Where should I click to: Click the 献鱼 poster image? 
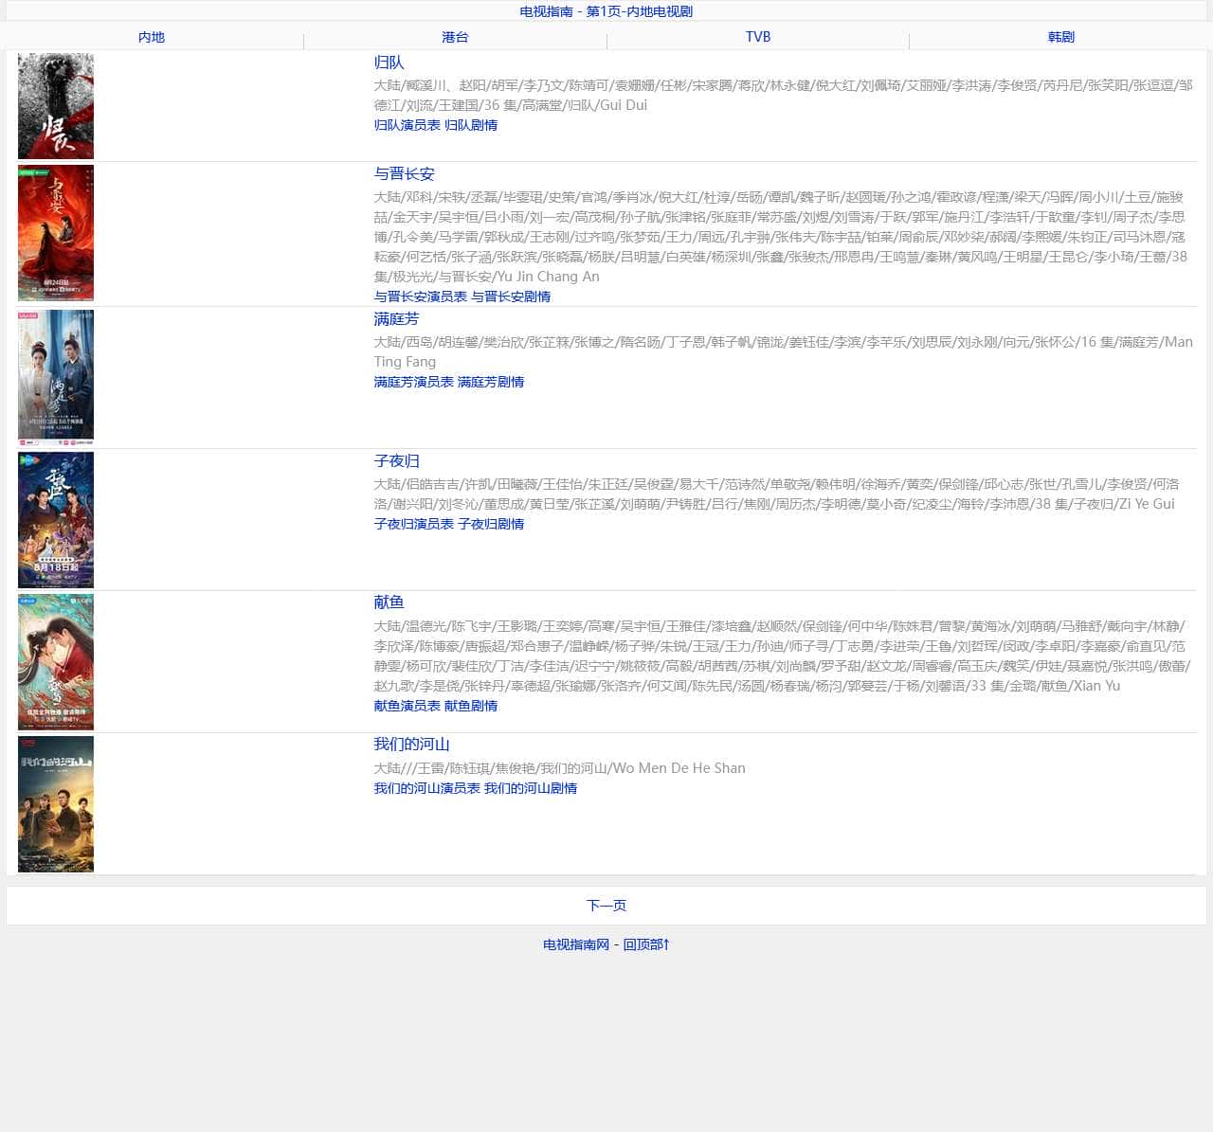[x=56, y=662]
